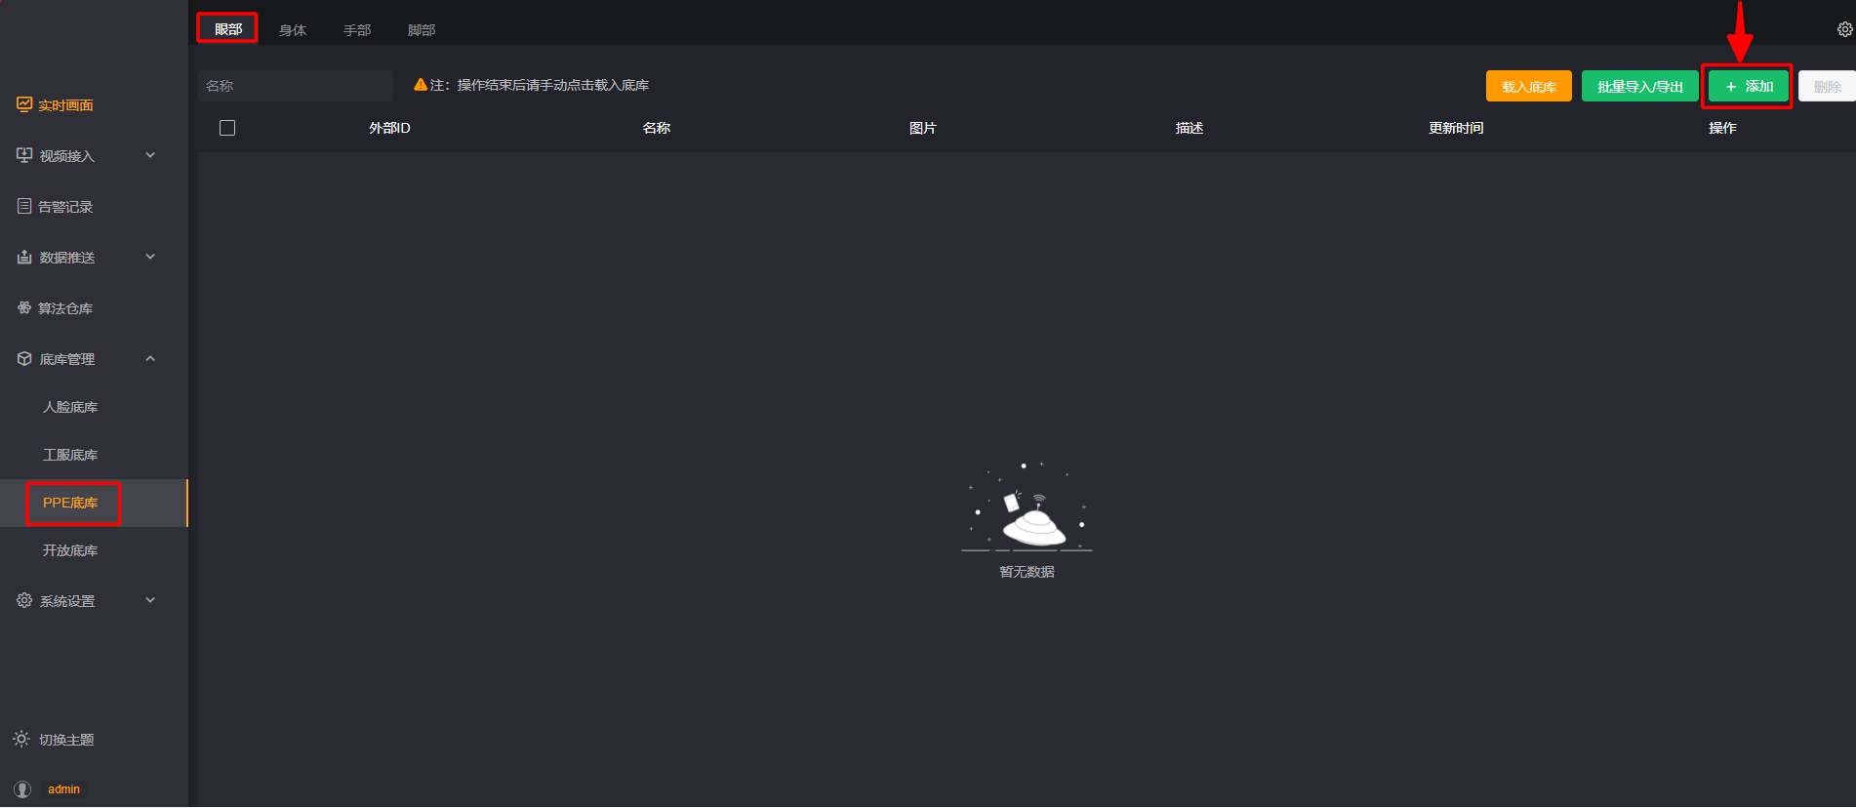Screen dimensions: 1856x808
Task: Switch to the 手部 tab
Action: click(357, 30)
